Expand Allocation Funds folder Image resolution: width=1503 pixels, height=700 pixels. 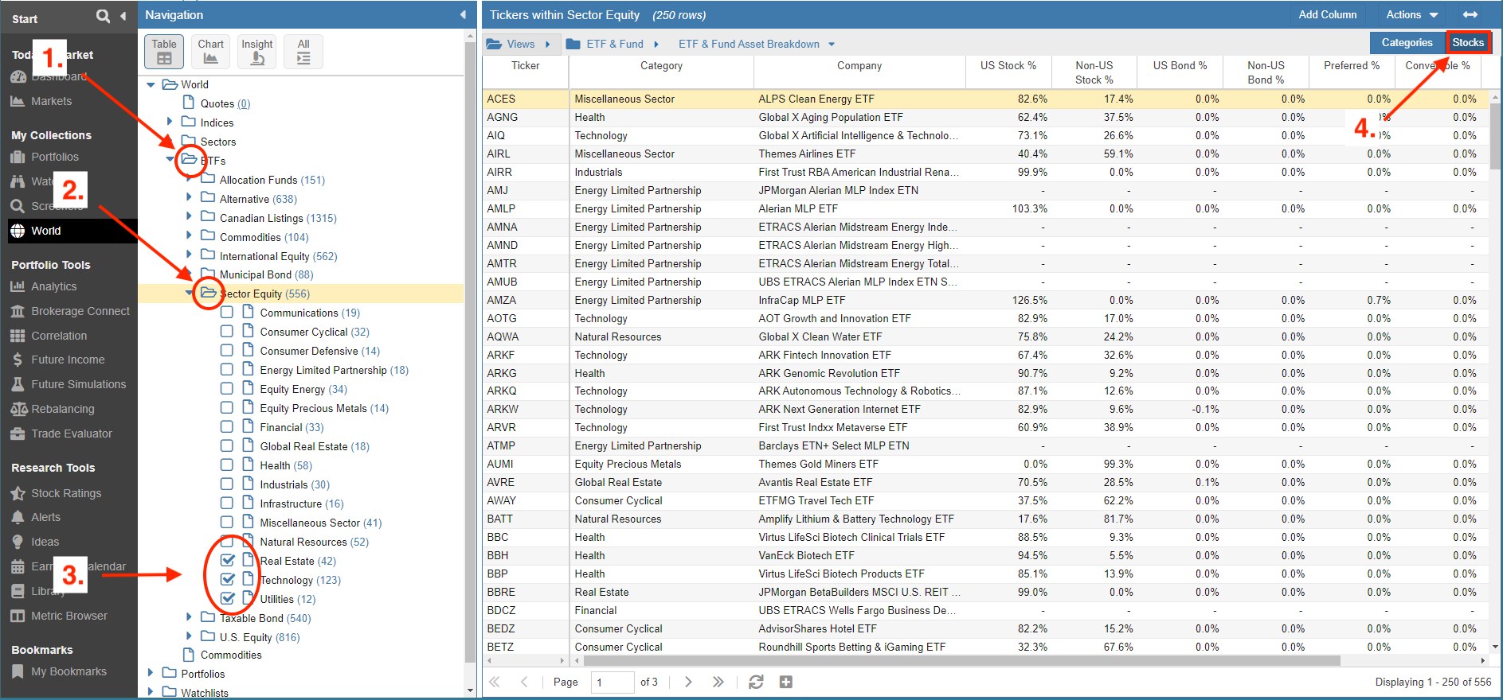(189, 179)
